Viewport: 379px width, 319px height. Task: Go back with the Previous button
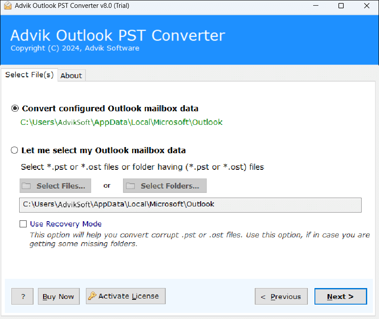tap(281, 296)
